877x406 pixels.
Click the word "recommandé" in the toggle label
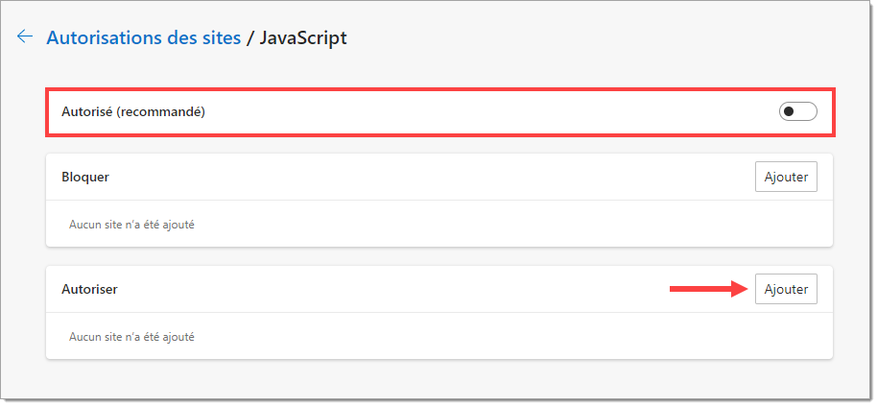coord(160,112)
